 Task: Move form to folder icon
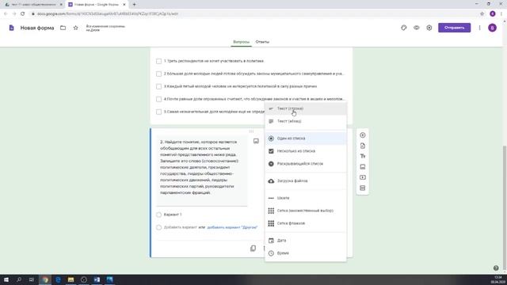pos(63,28)
